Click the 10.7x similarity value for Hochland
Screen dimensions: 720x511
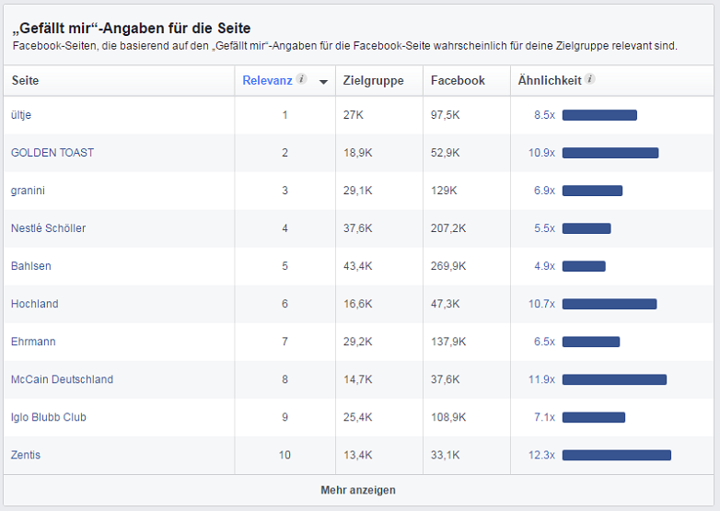click(x=541, y=304)
